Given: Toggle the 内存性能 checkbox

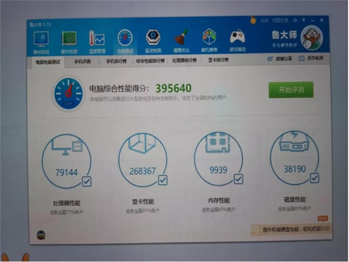Looking at the screenshot, I should [238, 179].
